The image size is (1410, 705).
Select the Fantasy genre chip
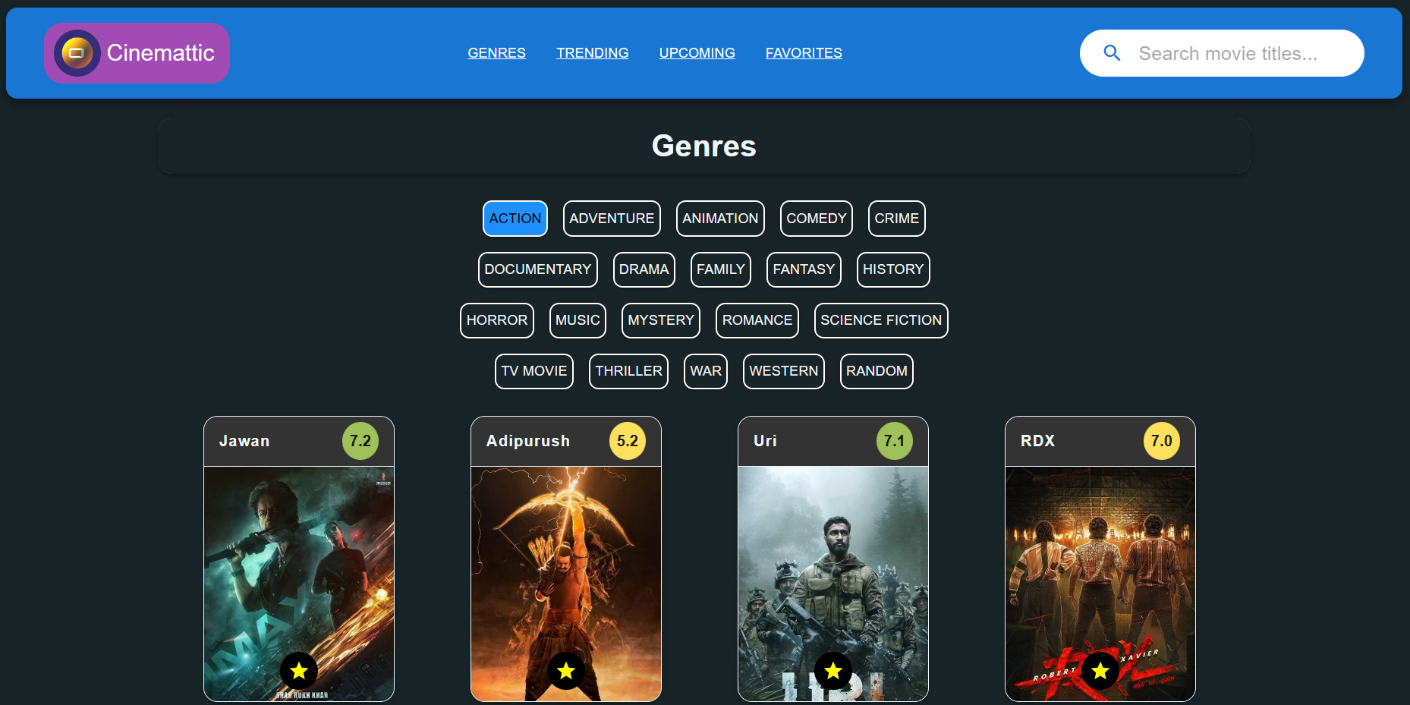click(x=804, y=269)
